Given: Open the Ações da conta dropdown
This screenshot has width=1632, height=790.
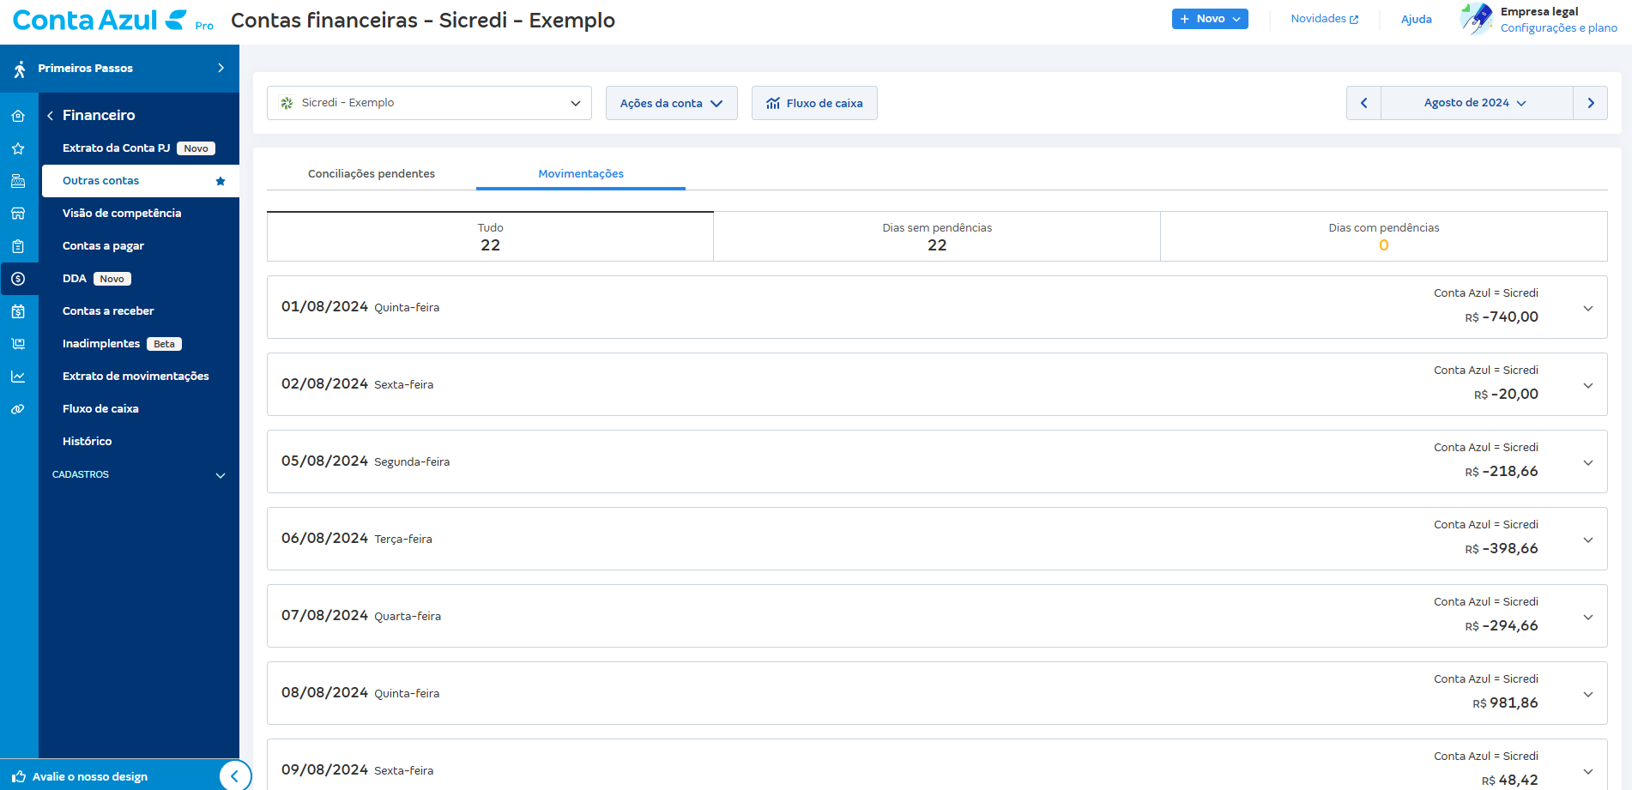Looking at the screenshot, I should coord(671,103).
